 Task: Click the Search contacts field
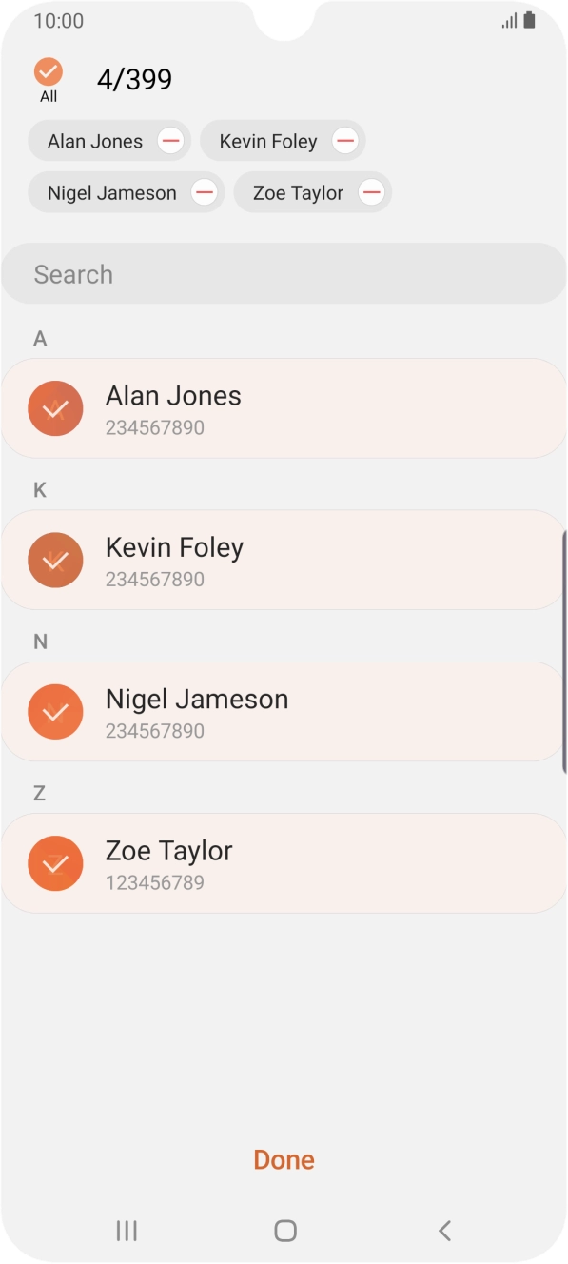tap(284, 274)
